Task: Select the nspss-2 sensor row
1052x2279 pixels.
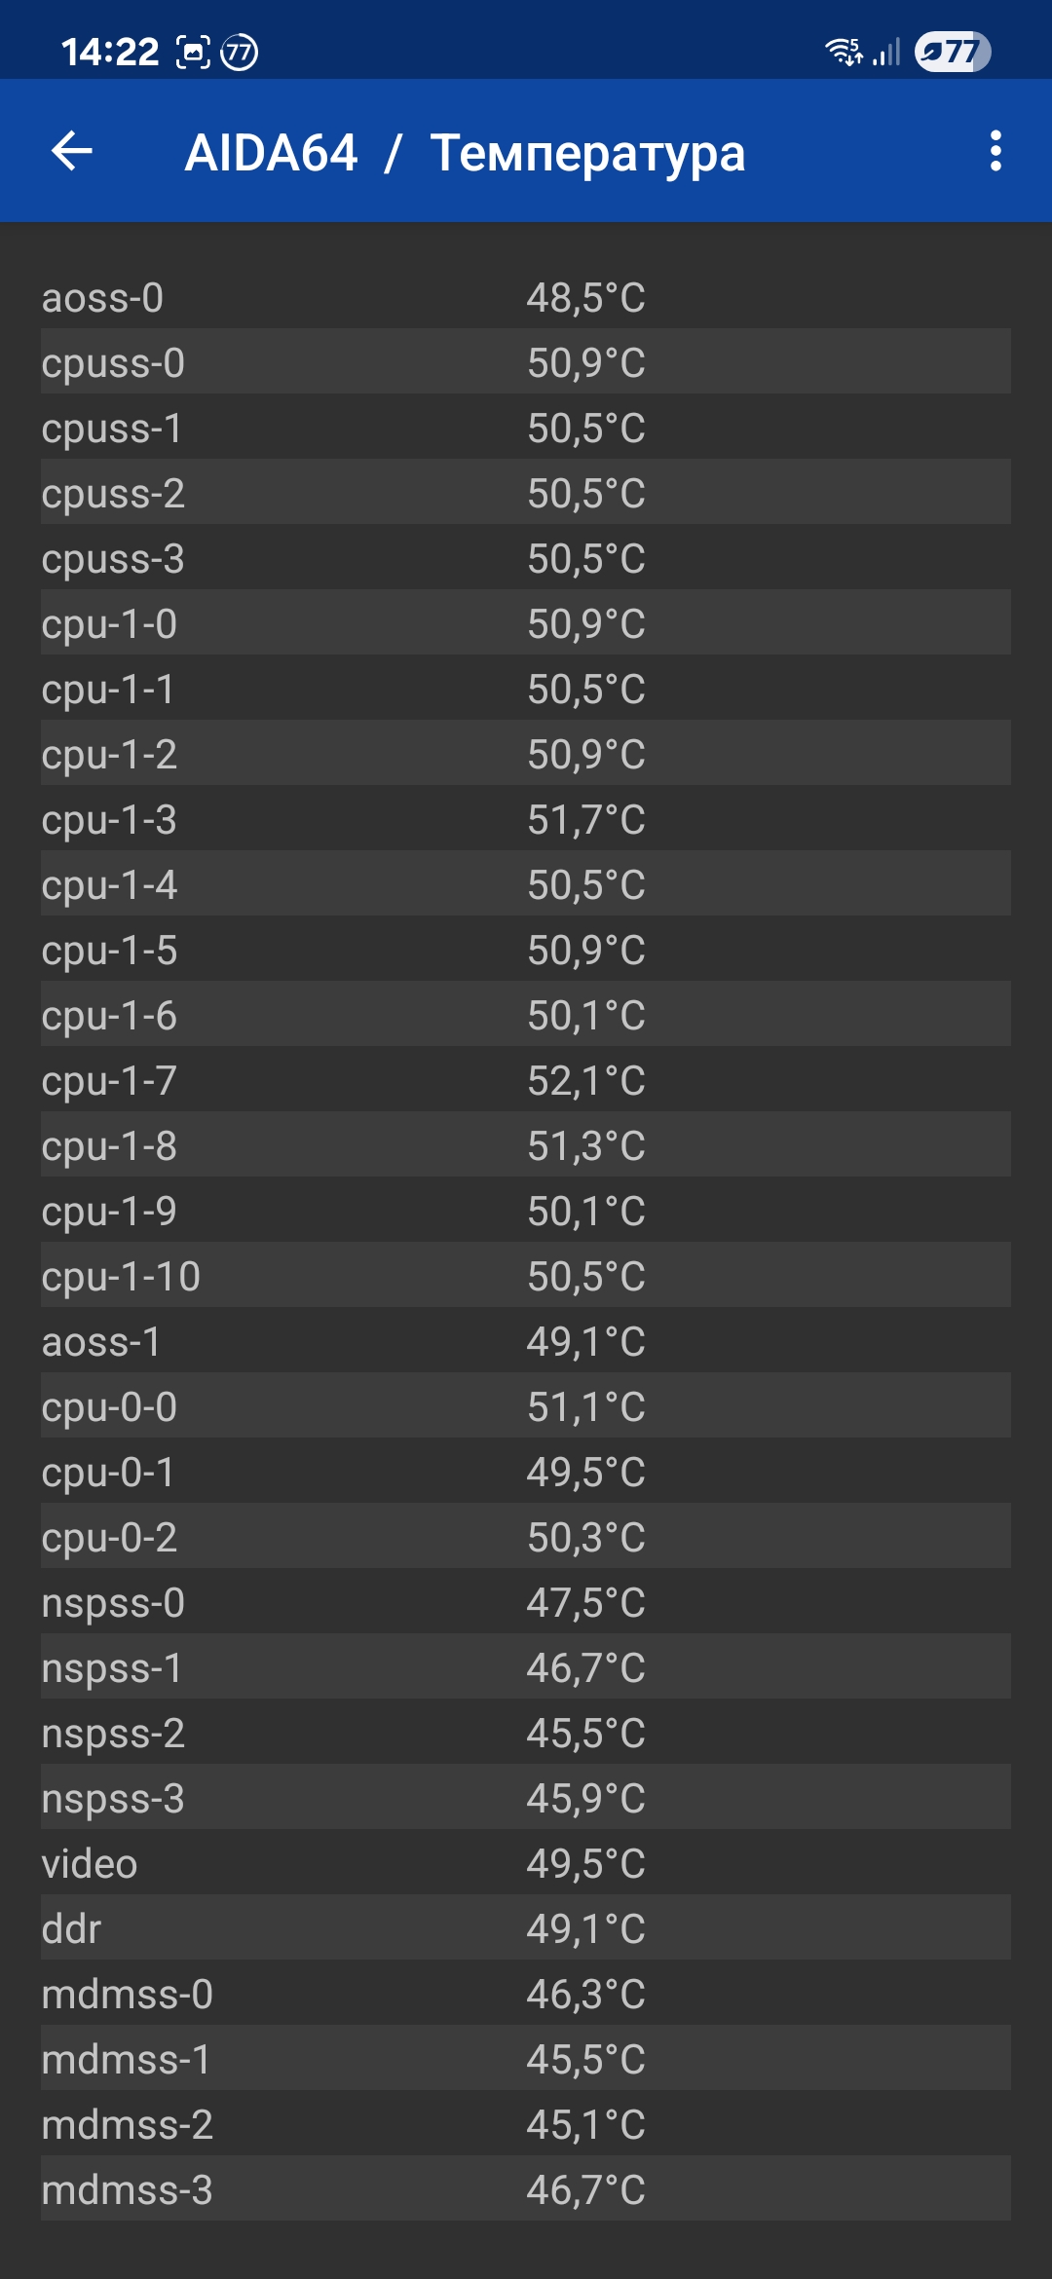Action: pos(526,1733)
